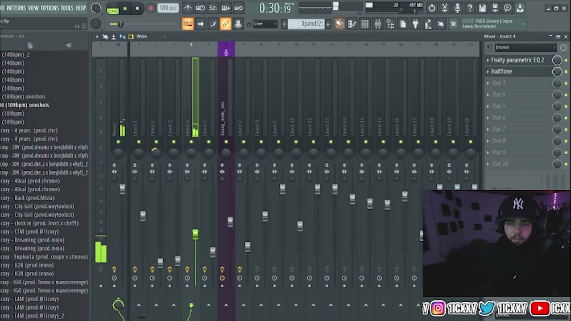Click the wait for input icon
The height and width of the screenshot is (321, 571).
pyautogui.click(x=200, y=8)
